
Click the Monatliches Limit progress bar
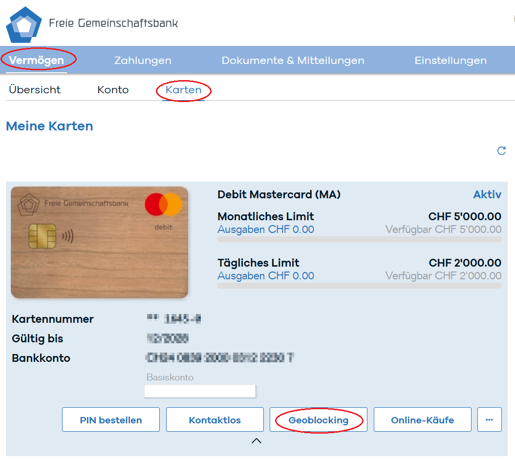359,239
